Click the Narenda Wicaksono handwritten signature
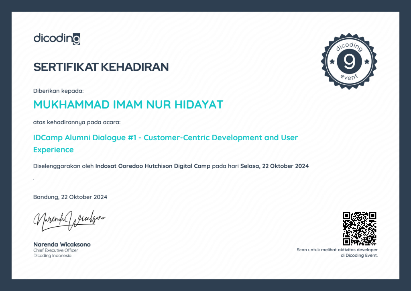The width and height of the screenshot is (411, 291). pos(69,221)
